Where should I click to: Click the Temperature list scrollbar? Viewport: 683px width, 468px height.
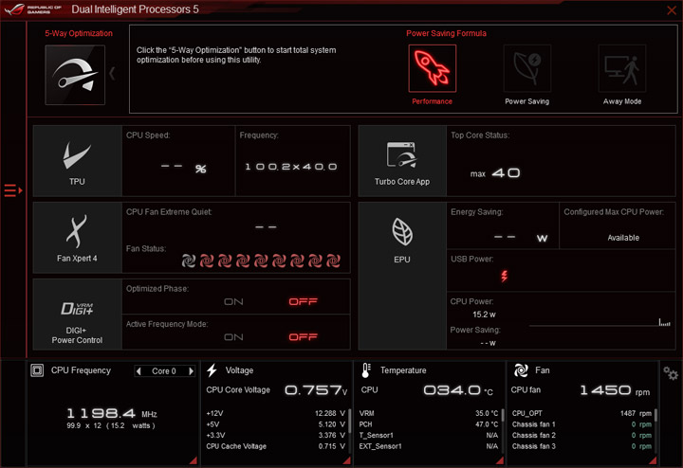click(x=503, y=415)
